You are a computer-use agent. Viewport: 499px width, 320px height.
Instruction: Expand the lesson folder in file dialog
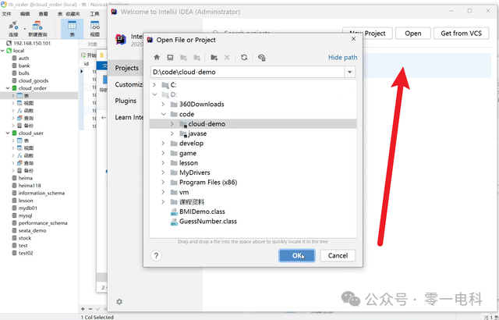pos(163,162)
